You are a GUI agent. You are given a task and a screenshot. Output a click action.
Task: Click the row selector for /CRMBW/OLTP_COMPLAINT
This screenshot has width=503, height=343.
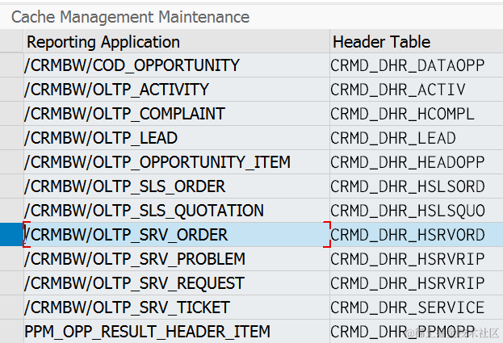coord(11,114)
